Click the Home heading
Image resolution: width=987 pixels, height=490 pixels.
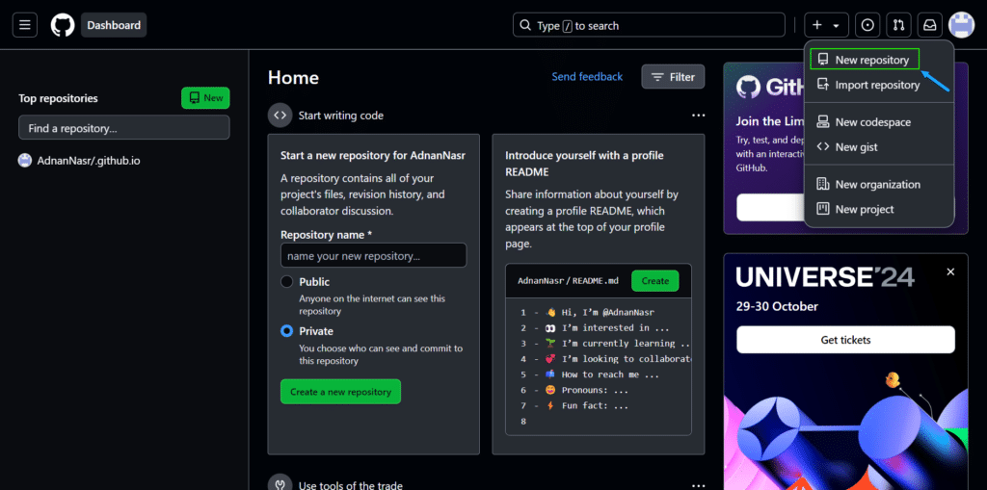pyautogui.click(x=293, y=77)
